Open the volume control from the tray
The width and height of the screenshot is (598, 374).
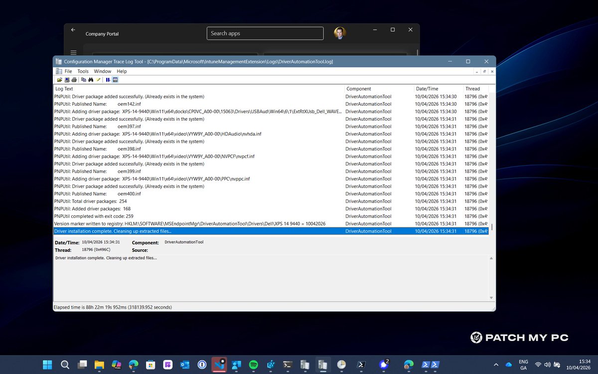coord(546,365)
